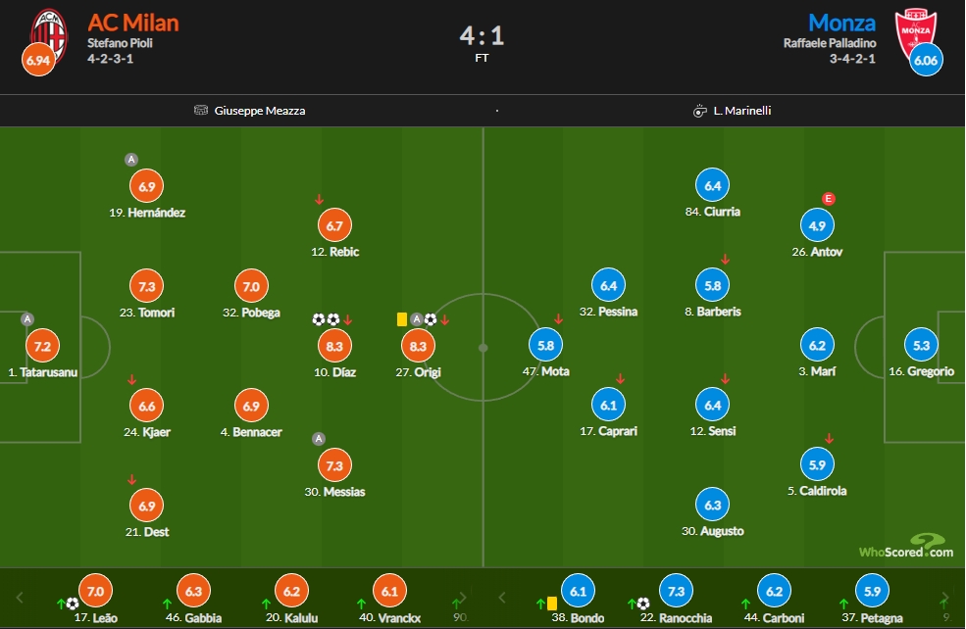Click the yellow card icon above Origi
Image resolution: width=966 pixels, height=629 pixels.
[402, 319]
